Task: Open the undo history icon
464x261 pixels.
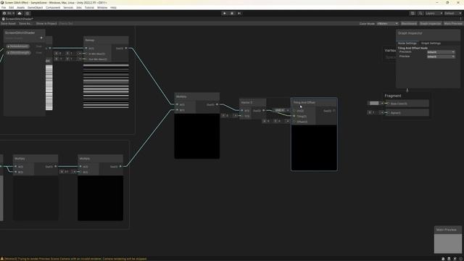Action: [x=413, y=13]
